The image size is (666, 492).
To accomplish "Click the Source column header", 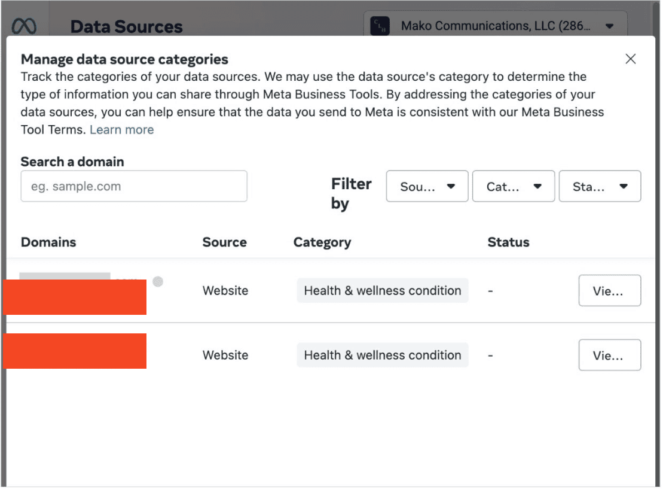I will pyautogui.click(x=225, y=242).
